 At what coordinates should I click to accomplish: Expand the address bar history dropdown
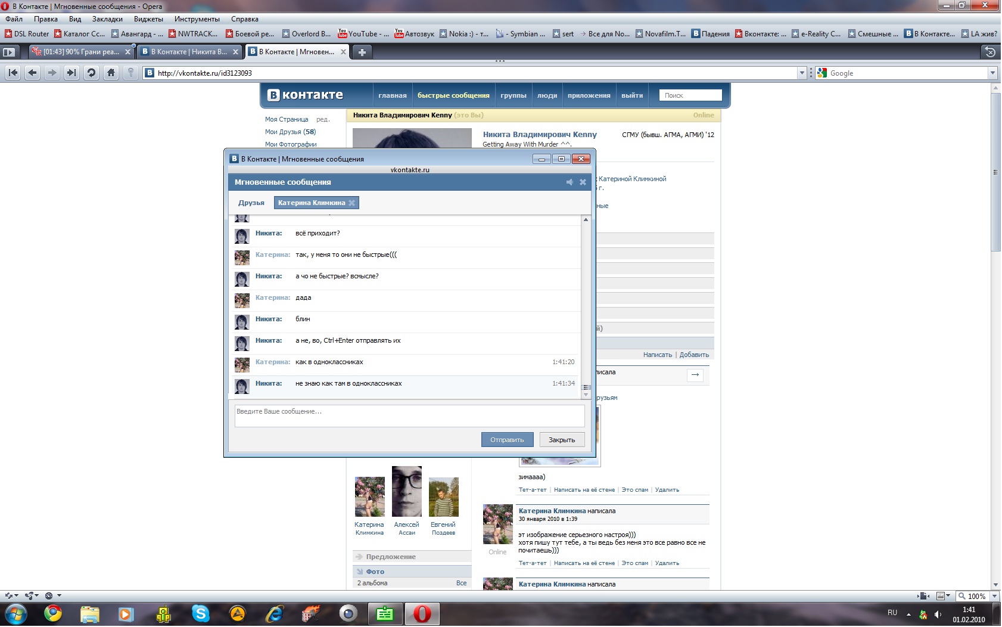(x=802, y=73)
